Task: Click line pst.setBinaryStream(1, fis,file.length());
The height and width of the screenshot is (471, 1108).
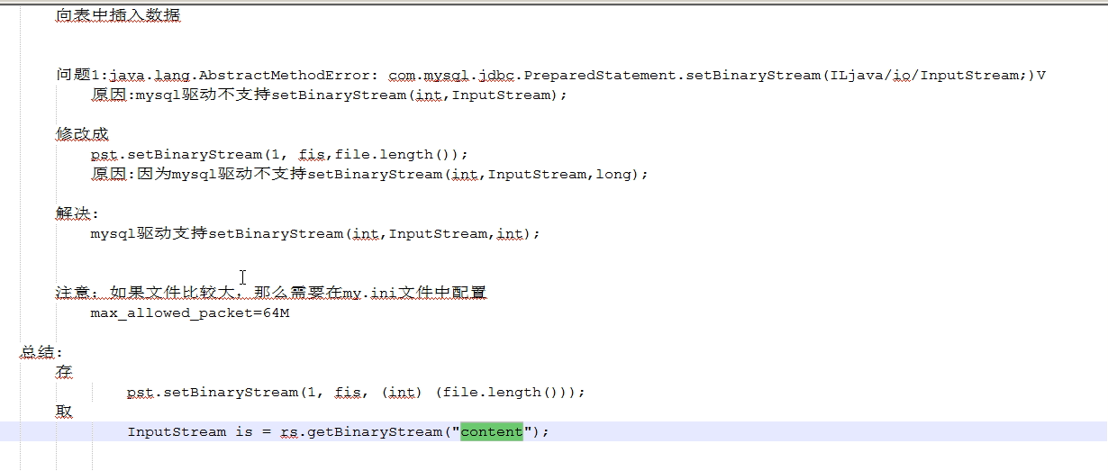Action: 280,154
